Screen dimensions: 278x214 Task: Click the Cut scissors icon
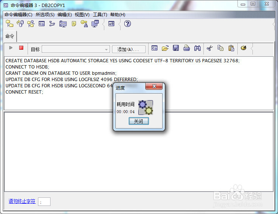[x=209, y=48]
